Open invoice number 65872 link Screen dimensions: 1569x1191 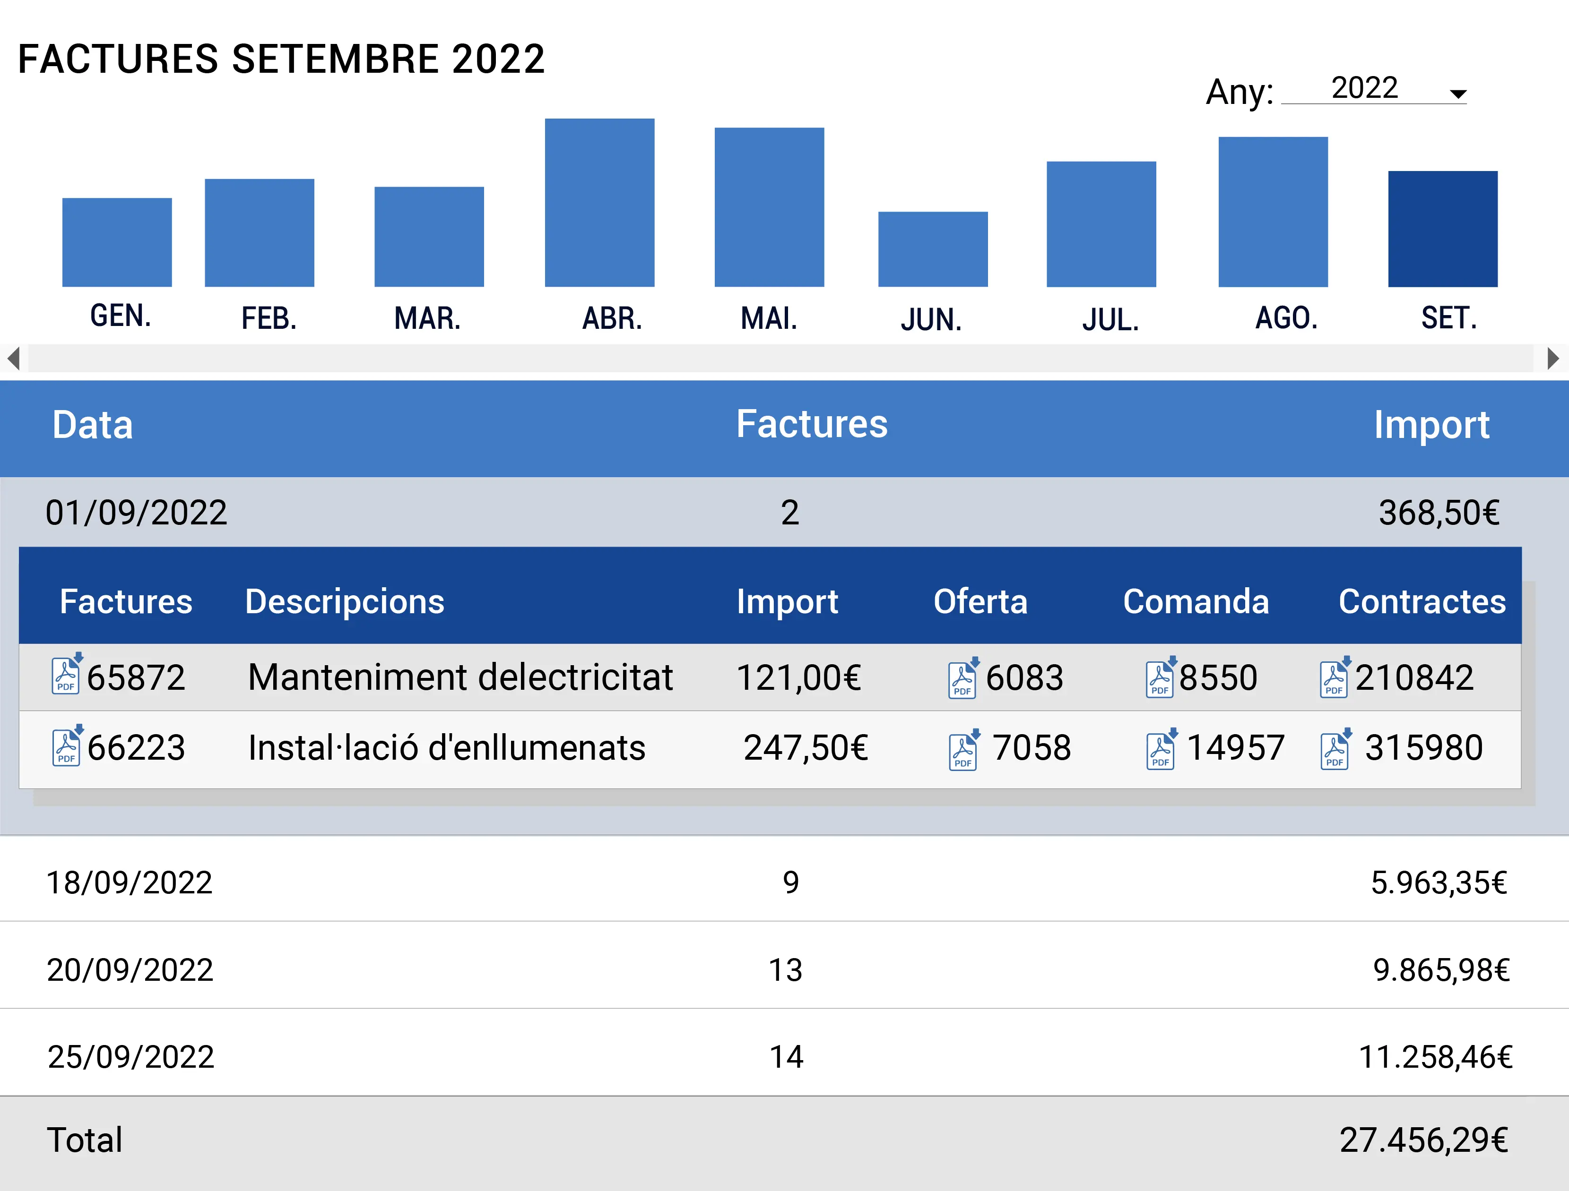coord(136,677)
